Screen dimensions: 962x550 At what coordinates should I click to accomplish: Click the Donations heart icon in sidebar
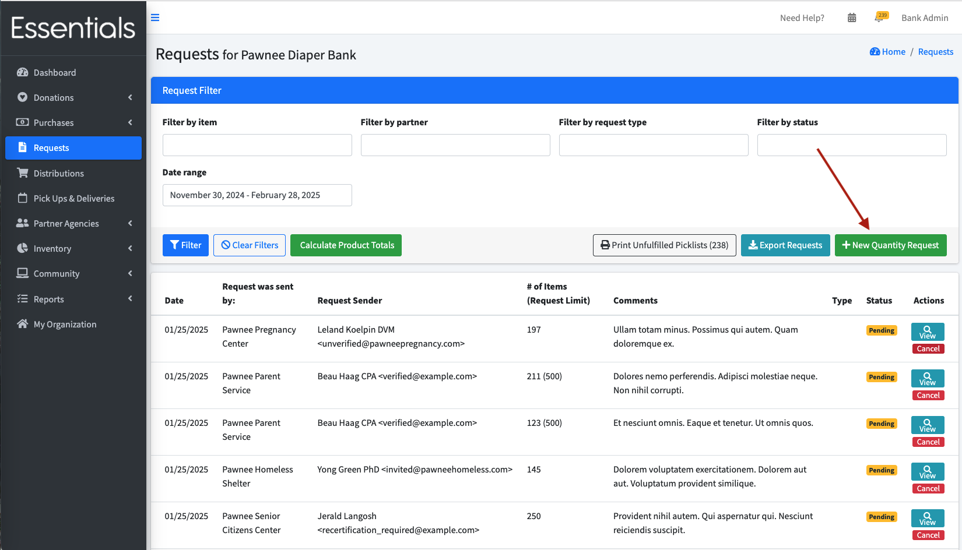(23, 97)
